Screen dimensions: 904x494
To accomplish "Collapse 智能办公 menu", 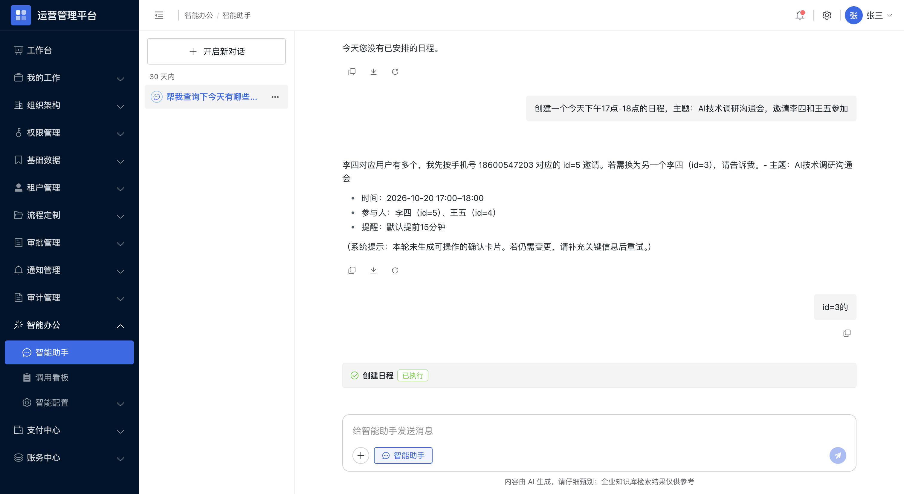I will pyautogui.click(x=69, y=325).
